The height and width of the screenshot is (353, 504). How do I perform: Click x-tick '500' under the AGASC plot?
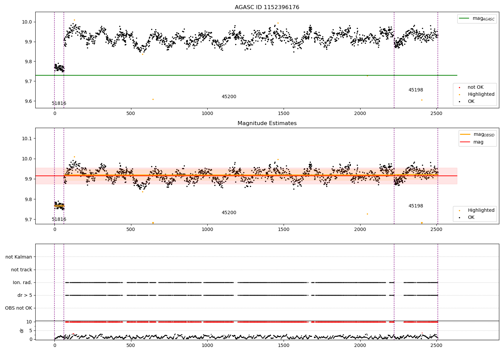[131, 114]
